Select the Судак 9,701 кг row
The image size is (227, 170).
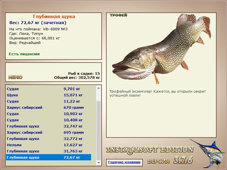pos(49,89)
